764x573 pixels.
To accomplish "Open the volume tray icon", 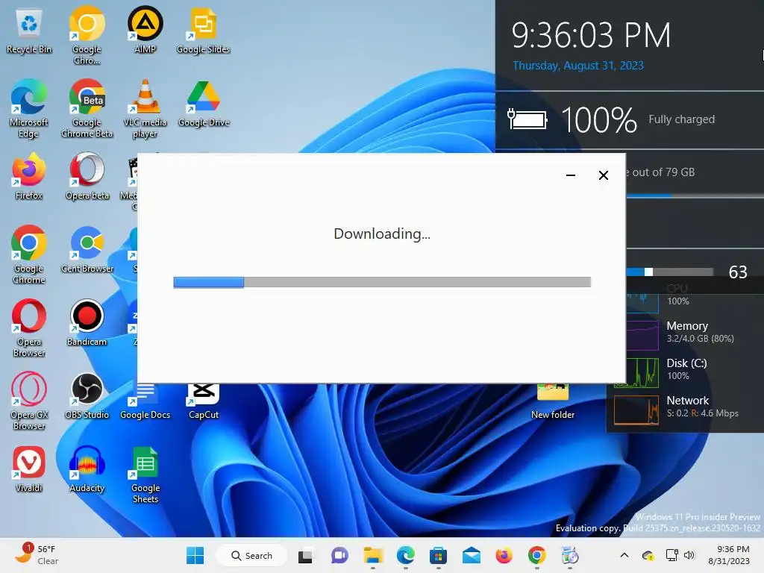I will (x=689, y=555).
